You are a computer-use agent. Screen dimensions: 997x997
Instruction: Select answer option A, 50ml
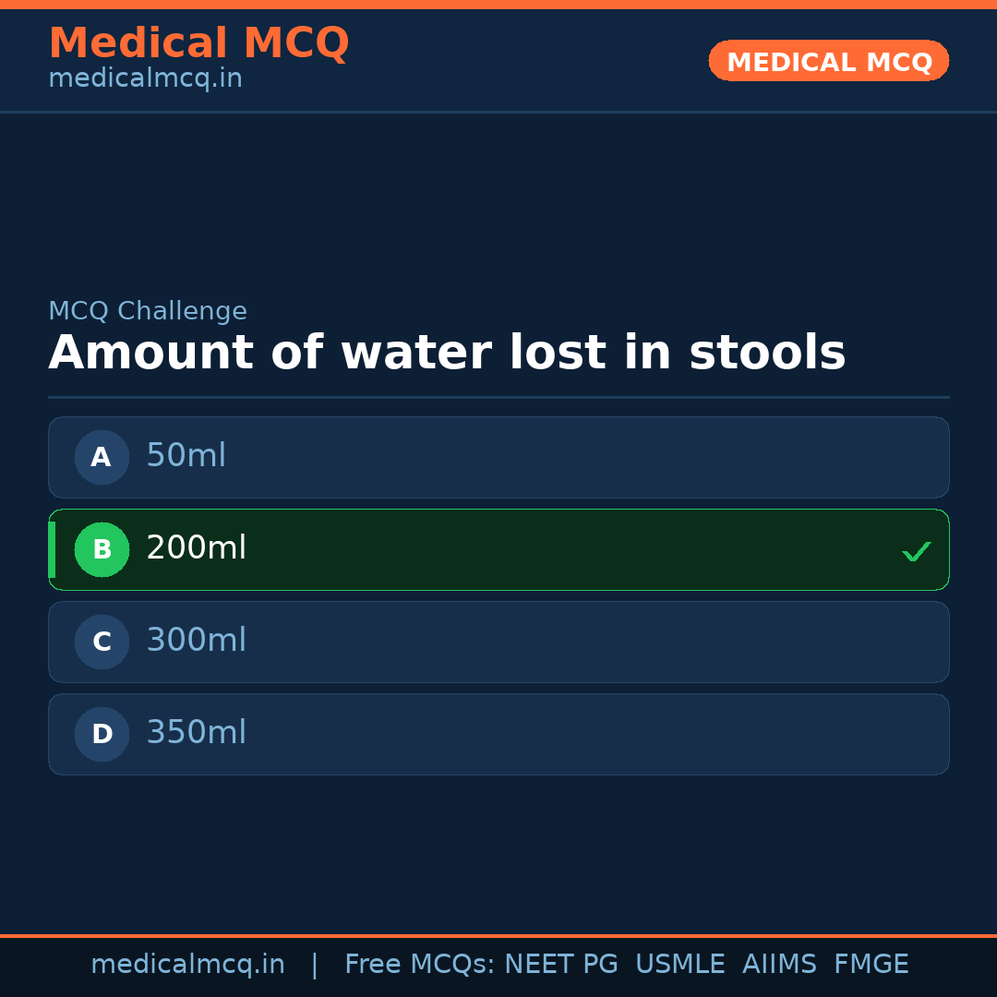(498, 457)
